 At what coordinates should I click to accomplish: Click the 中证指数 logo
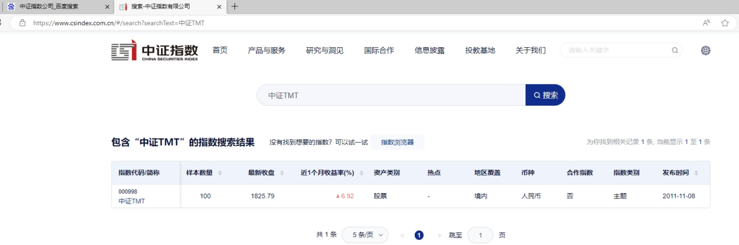click(x=155, y=51)
